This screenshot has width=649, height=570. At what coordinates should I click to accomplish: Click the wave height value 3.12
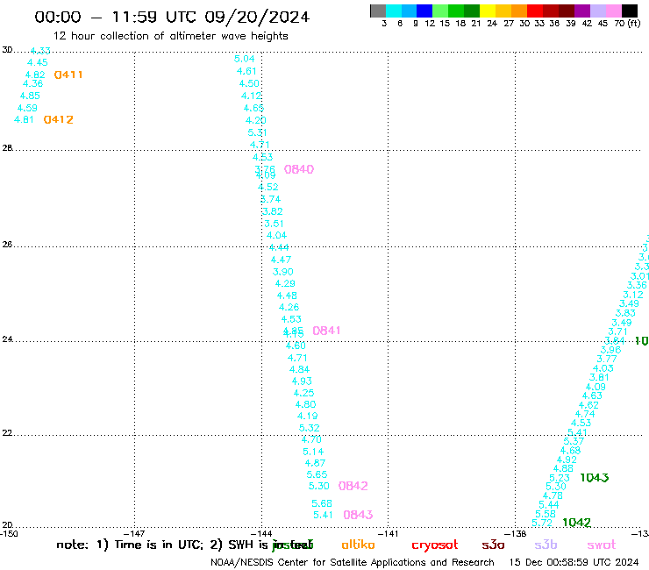(x=633, y=296)
